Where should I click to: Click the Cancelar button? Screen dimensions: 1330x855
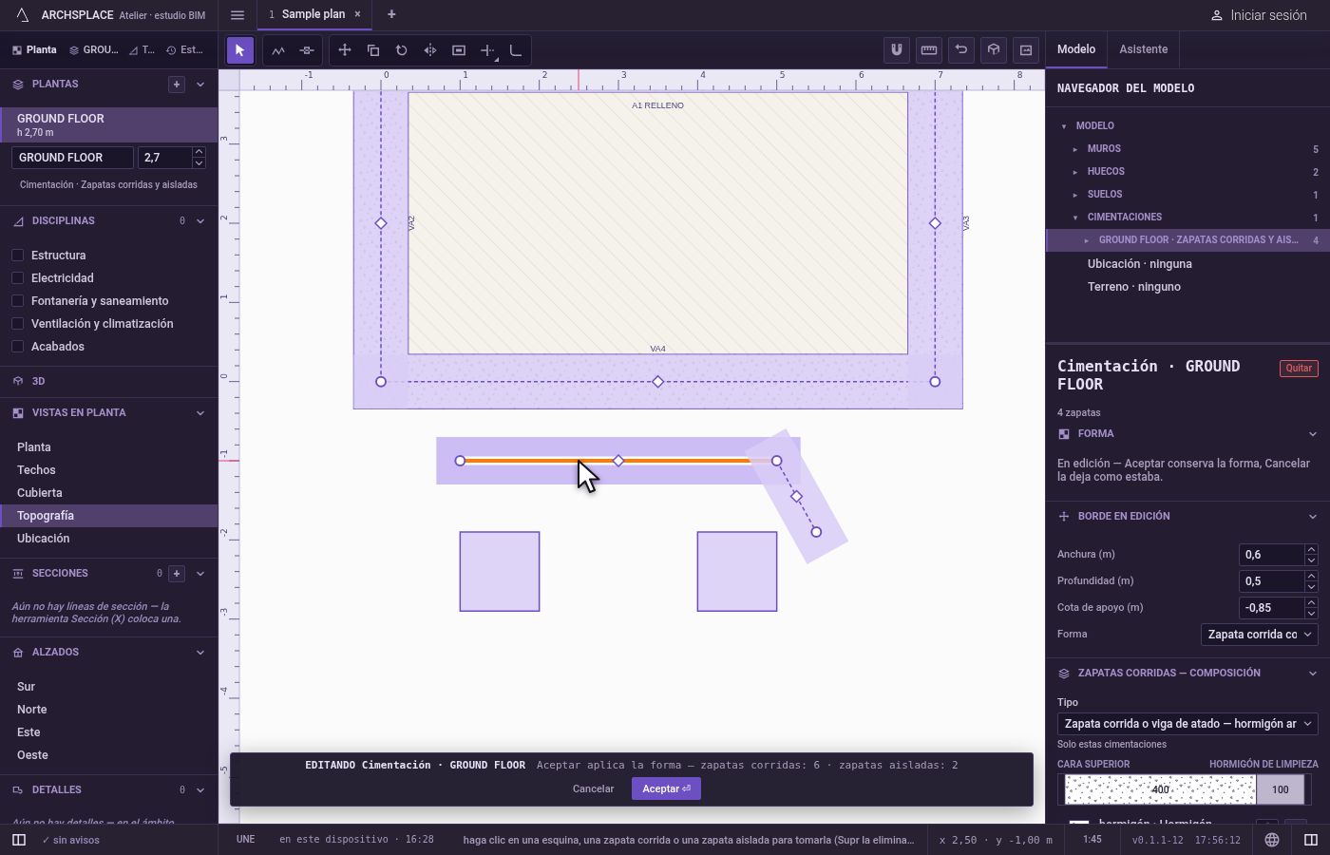[x=594, y=788]
